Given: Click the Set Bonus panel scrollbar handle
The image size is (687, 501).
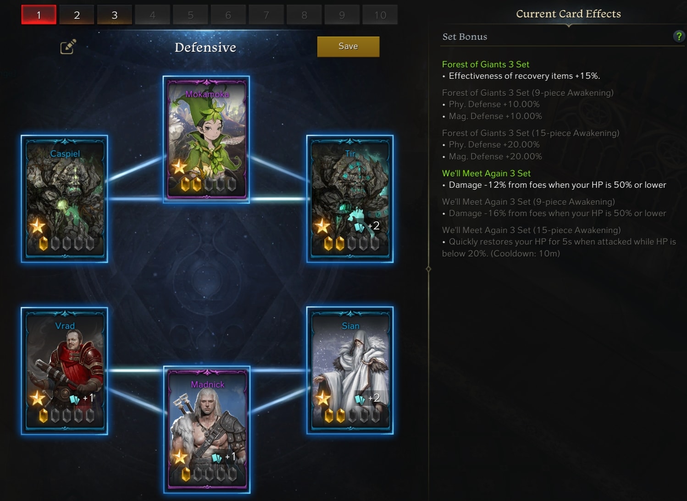Looking at the screenshot, I should 428,269.
